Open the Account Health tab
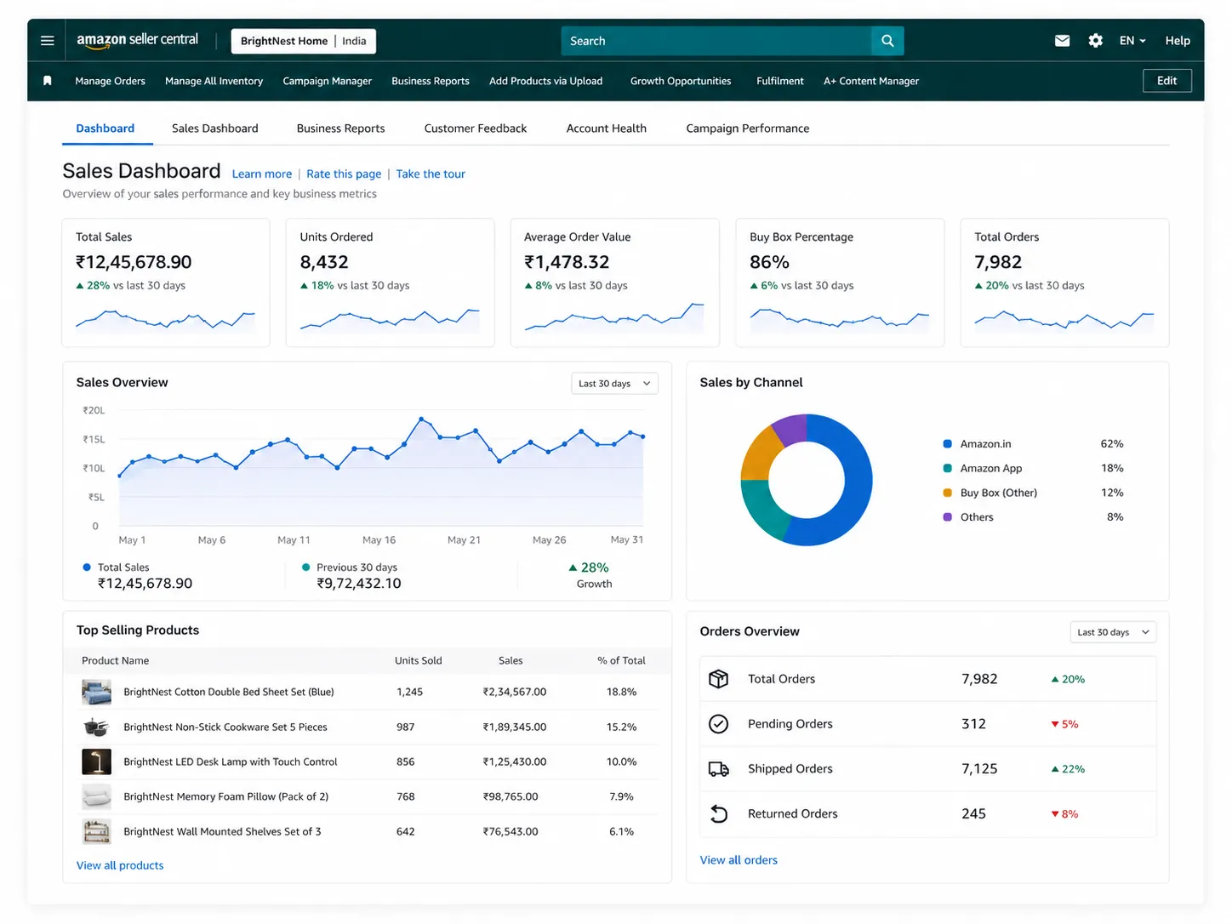 click(607, 128)
